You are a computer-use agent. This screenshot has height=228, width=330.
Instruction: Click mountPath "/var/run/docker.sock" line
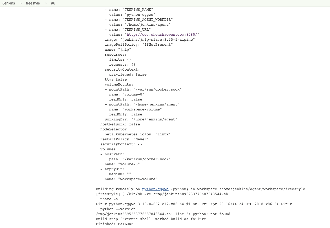tap(143, 89)
